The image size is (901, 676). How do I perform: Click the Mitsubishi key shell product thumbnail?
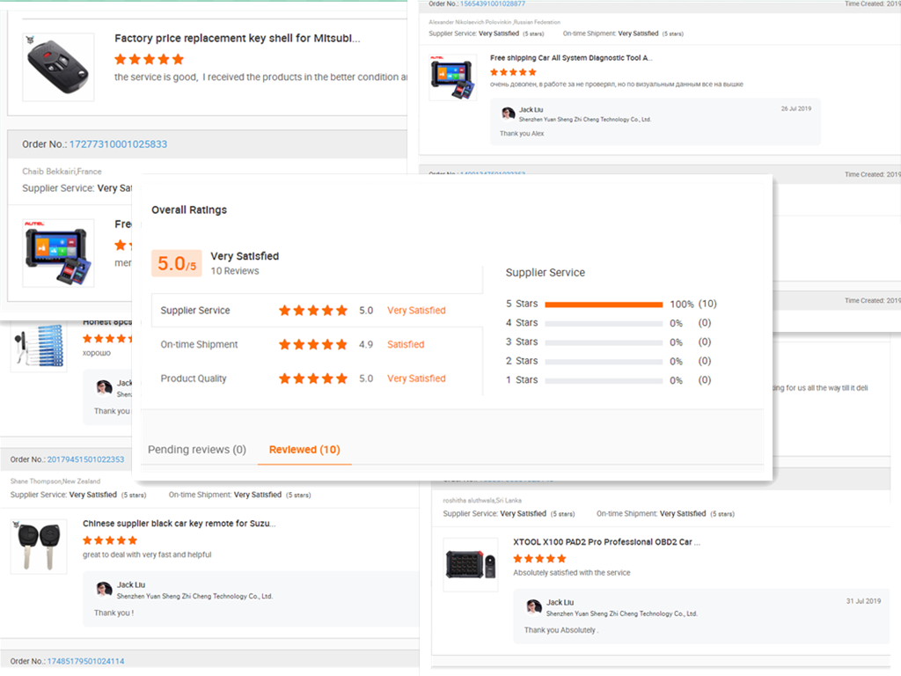click(x=58, y=67)
